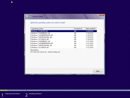Click the Date modified column header
This screenshot has height=98, width=130.
(x=91, y=29)
